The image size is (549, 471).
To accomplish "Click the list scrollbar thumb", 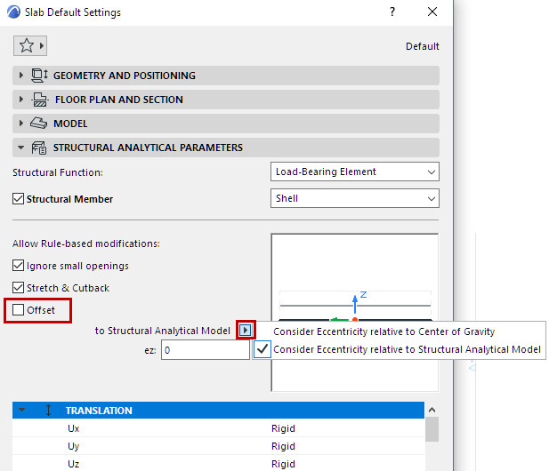I will point(432,430).
